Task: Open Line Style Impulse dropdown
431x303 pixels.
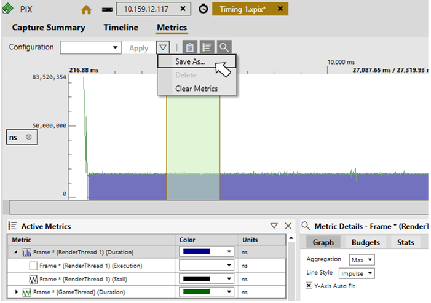Action: click(357, 273)
